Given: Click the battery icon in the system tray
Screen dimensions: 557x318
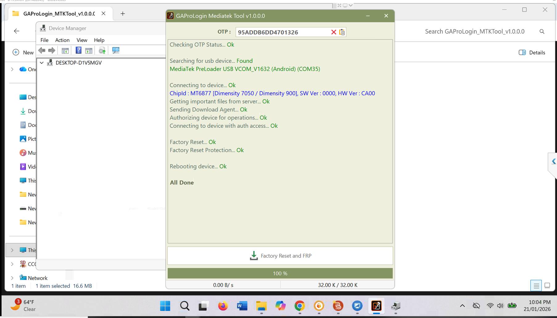Looking at the screenshot, I should 512,306.
